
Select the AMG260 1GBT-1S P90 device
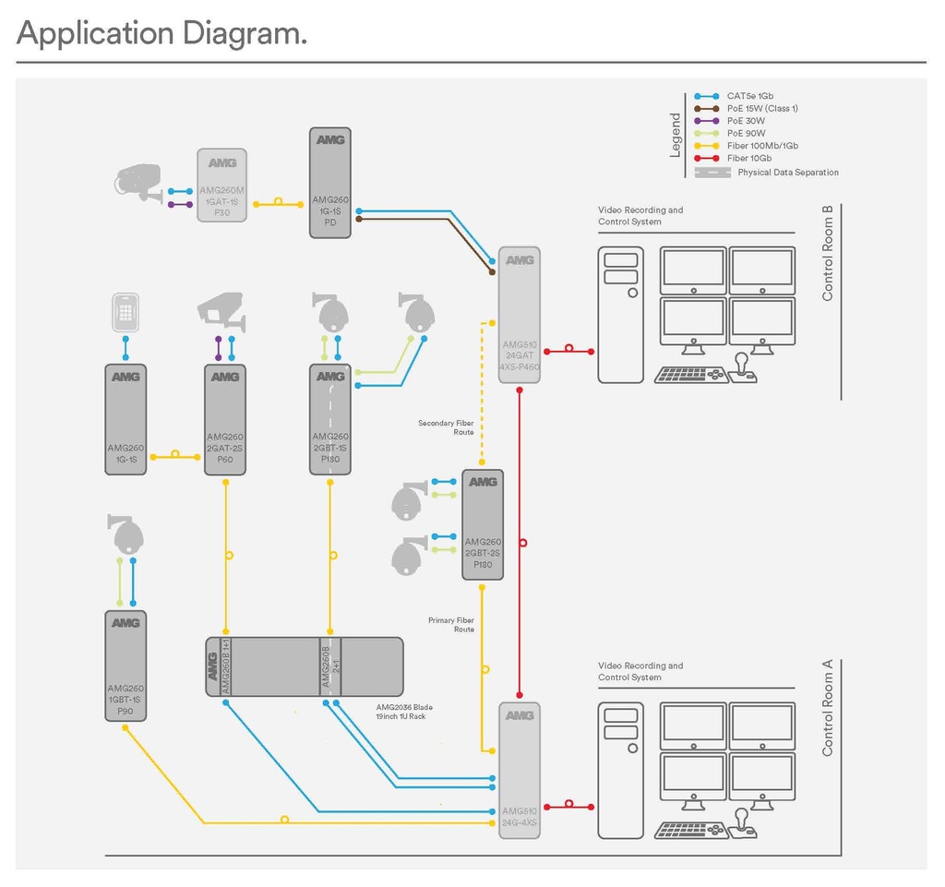click(x=126, y=665)
